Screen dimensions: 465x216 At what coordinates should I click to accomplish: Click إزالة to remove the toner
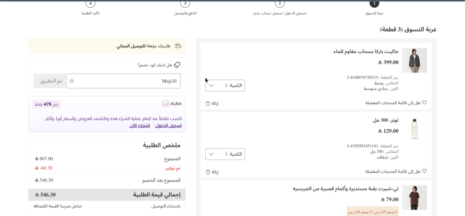click(215, 172)
